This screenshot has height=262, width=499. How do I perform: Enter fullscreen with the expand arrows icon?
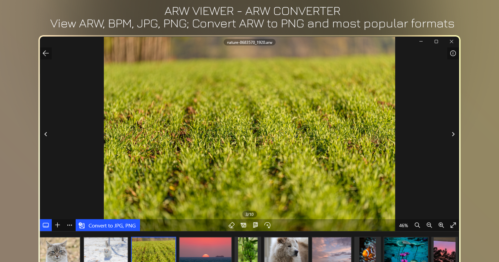[453, 225]
